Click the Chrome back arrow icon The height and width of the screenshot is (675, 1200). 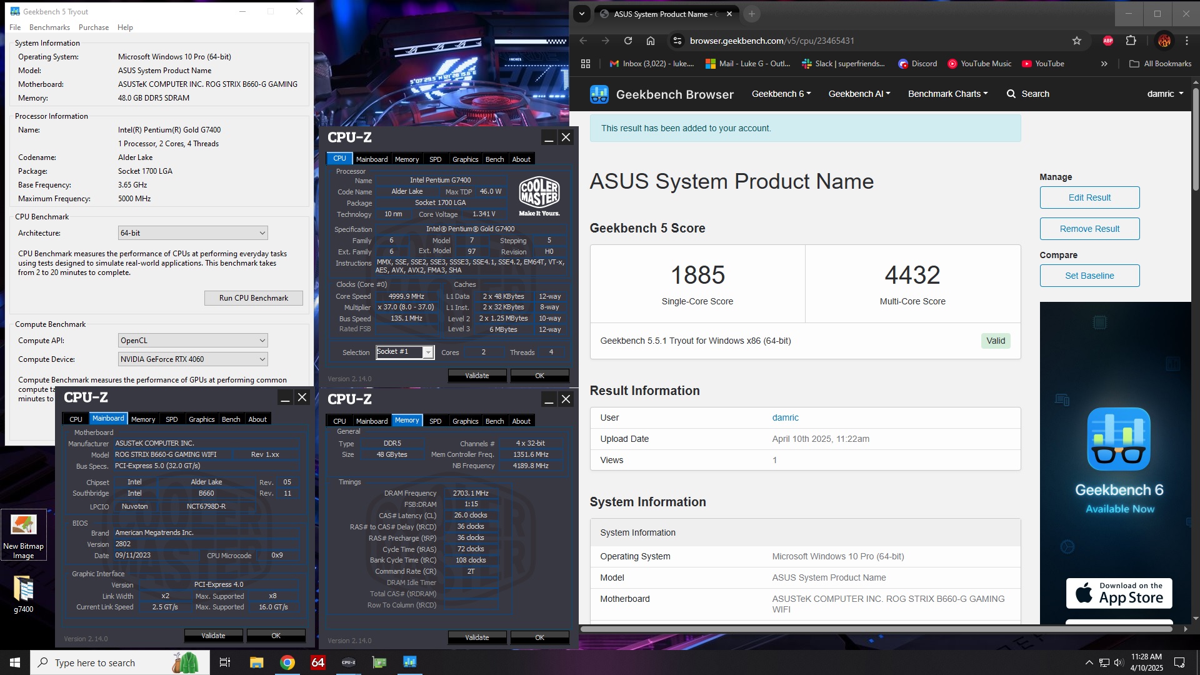tap(583, 41)
